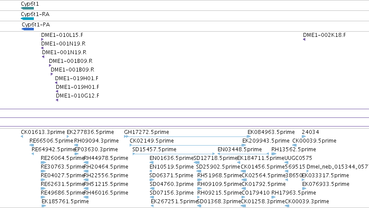Select the RH09109.5prime label
Screen dimensions: 369x208
coord(219,185)
